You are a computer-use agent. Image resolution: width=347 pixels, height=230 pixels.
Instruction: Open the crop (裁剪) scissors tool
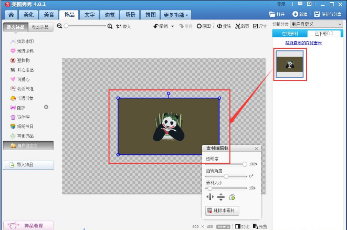point(242,26)
